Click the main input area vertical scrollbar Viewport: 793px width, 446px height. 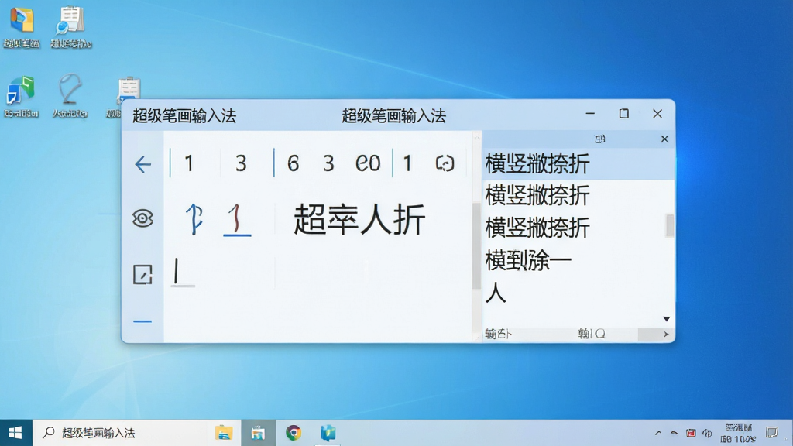point(476,245)
